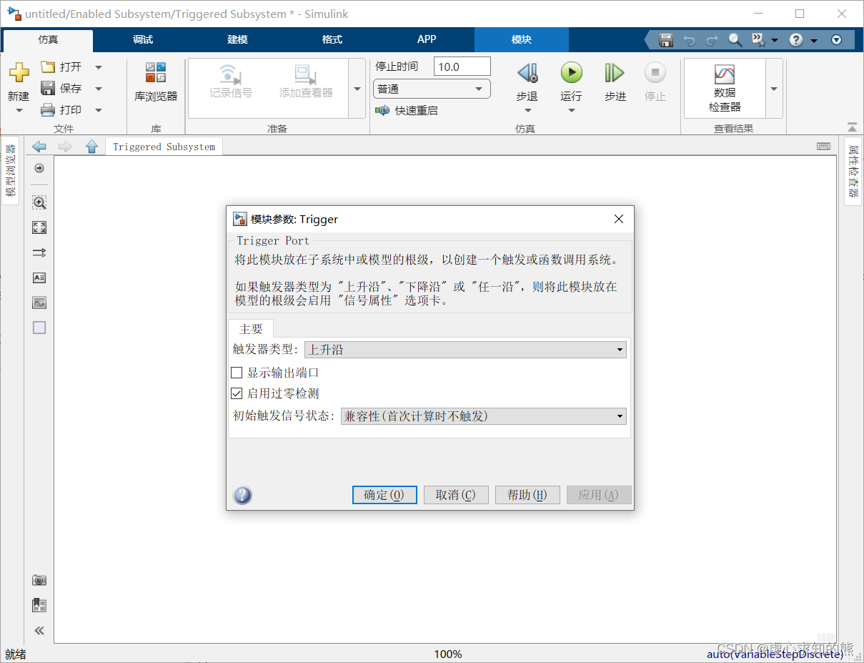Switch to the APP ribbon tab
Screen dimensions: 864x663
427,40
